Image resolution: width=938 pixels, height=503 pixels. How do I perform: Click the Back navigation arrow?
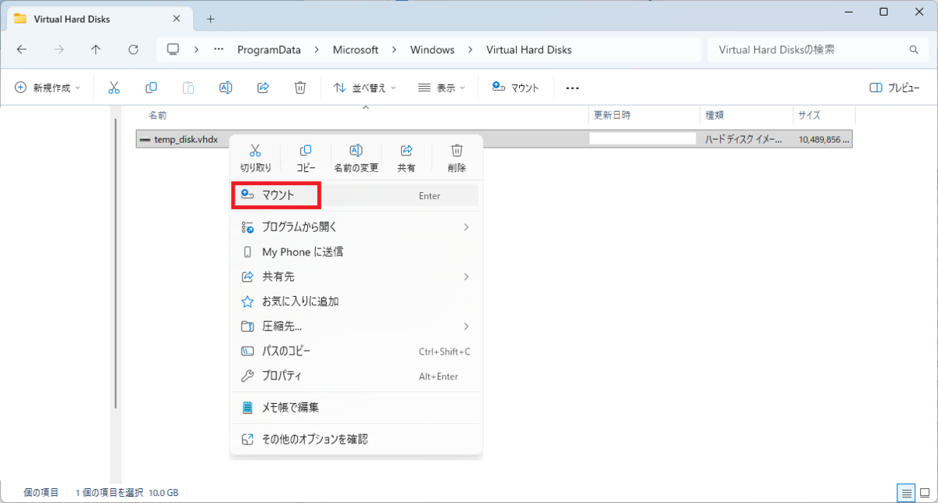22,49
